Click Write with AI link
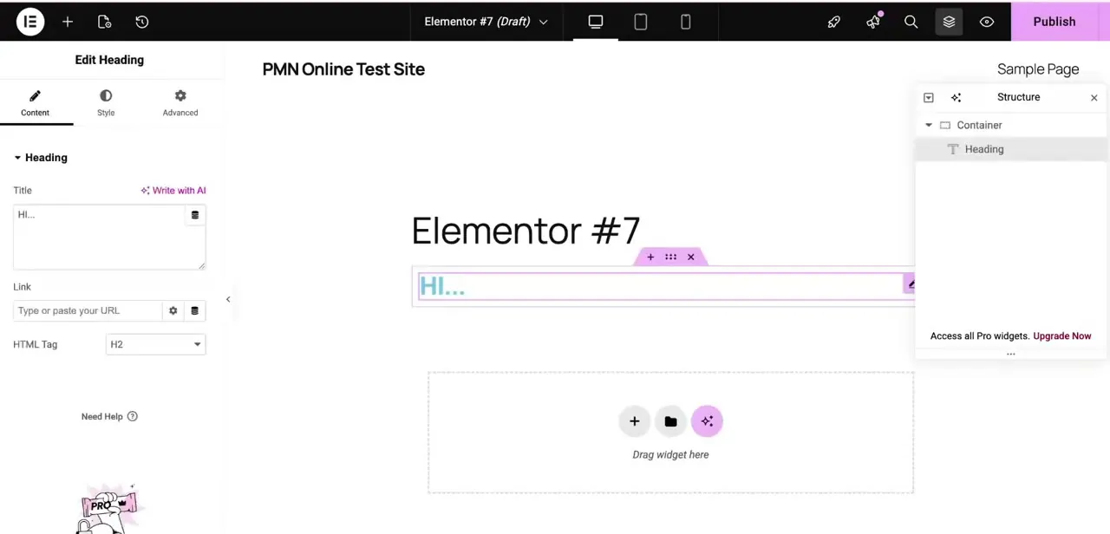The width and height of the screenshot is (1110, 534). (x=173, y=191)
